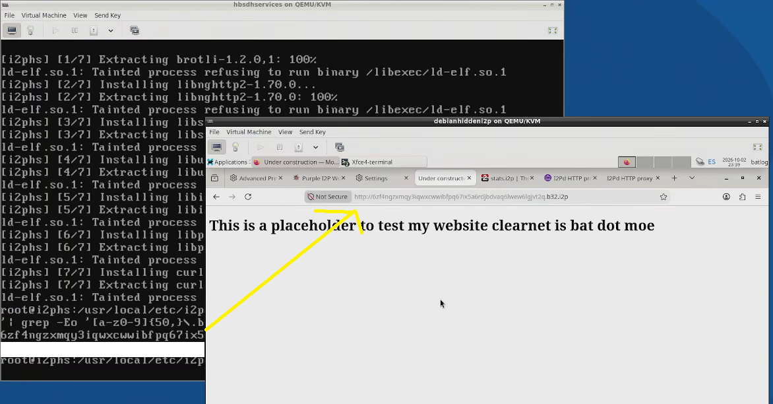The width and height of the screenshot is (773, 404).
Task: Open File menu in hbsdhservices window
Action: click(x=9, y=15)
